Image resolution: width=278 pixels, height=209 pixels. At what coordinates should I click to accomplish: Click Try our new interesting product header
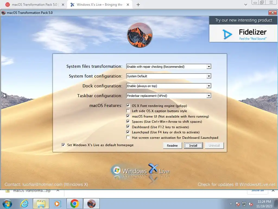point(244,20)
